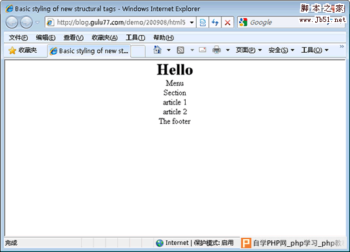Click the Internet Explorer logo in title bar

click(x=10, y=9)
